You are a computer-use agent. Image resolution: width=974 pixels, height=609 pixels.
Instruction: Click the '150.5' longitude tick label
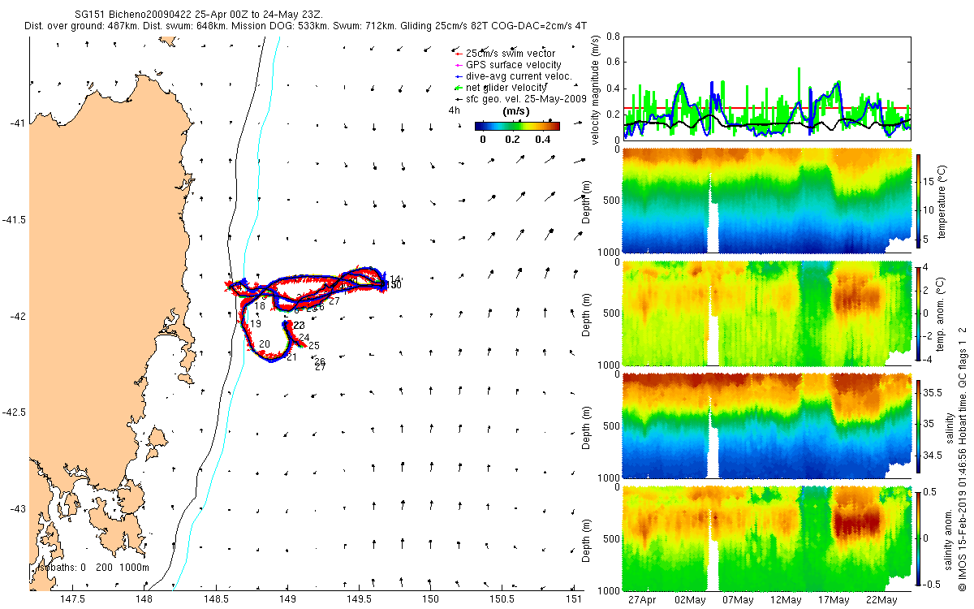tap(502, 599)
